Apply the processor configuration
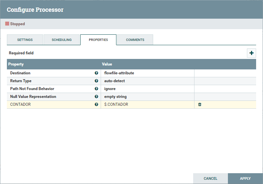The image size is (263, 184). click(x=245, y=178)
